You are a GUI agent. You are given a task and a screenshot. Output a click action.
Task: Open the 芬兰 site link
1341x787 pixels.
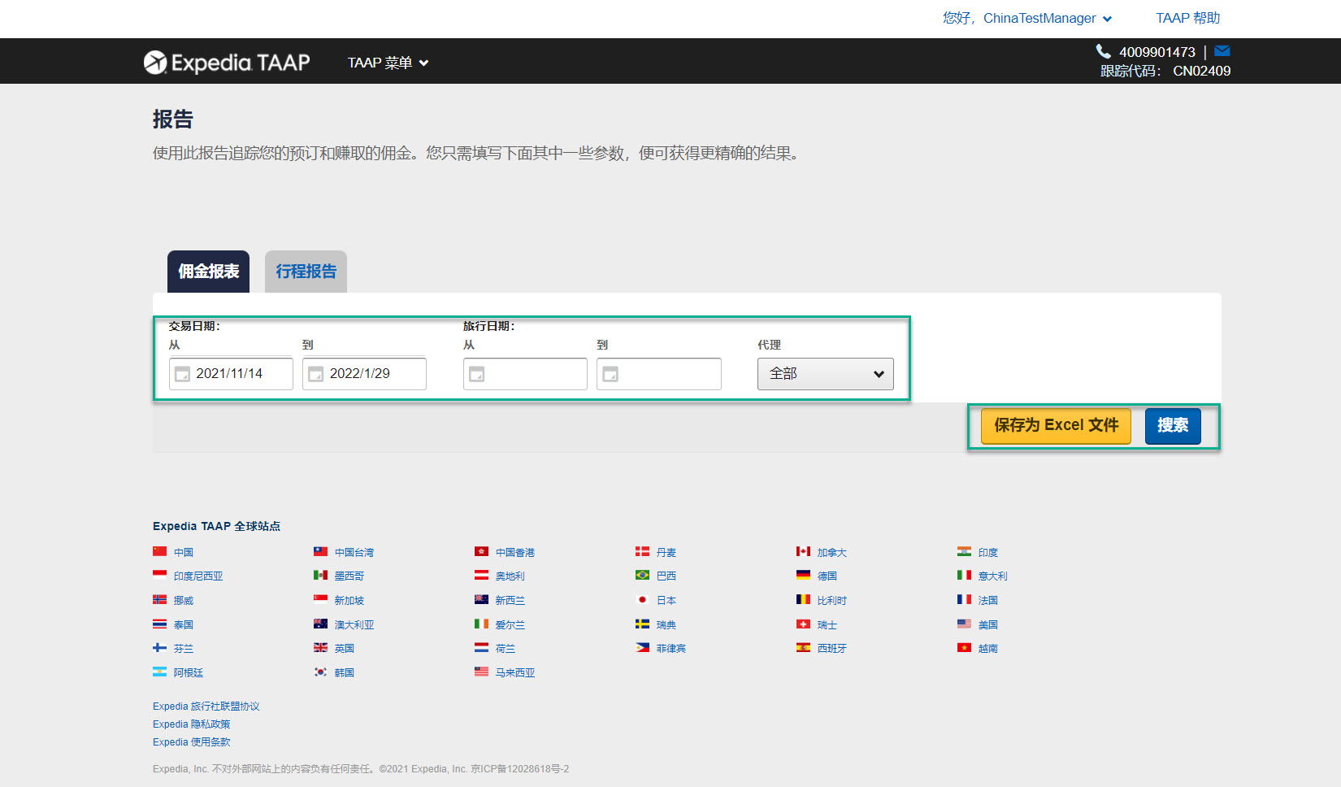(x=184, y=649)
